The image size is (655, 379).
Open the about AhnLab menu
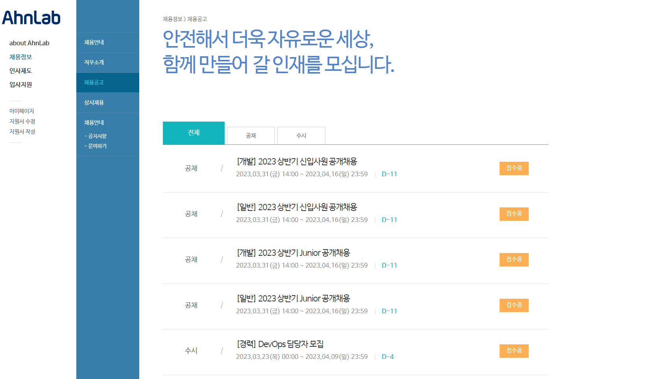pos(29,43)
